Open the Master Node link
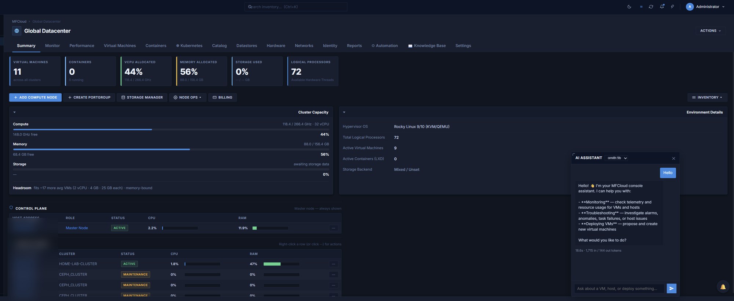This screenshot has height=301, width=734. pos(77,228)
